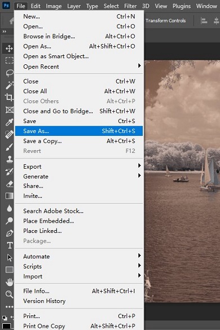
Task: Select the Lasso tool
Action: (x=9, y=73)
